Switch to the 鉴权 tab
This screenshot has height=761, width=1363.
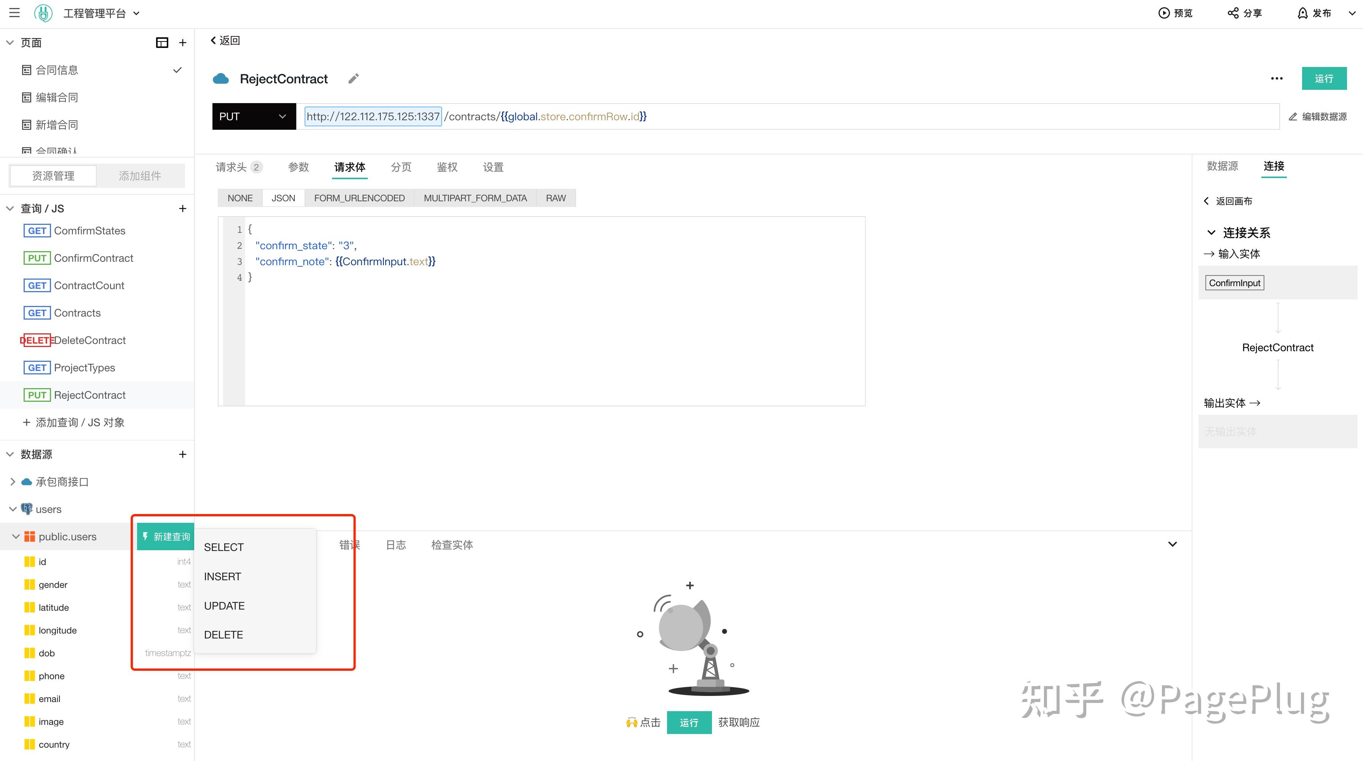(447, 167)
